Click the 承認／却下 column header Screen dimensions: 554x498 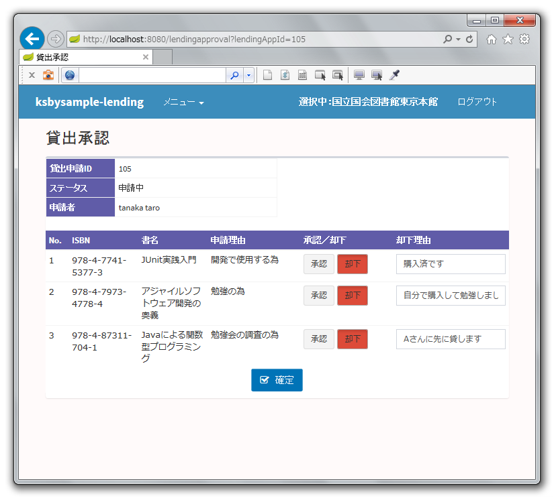324,240
